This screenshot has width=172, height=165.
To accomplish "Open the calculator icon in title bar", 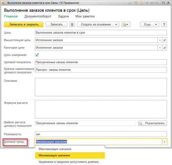I will [136, 3].
